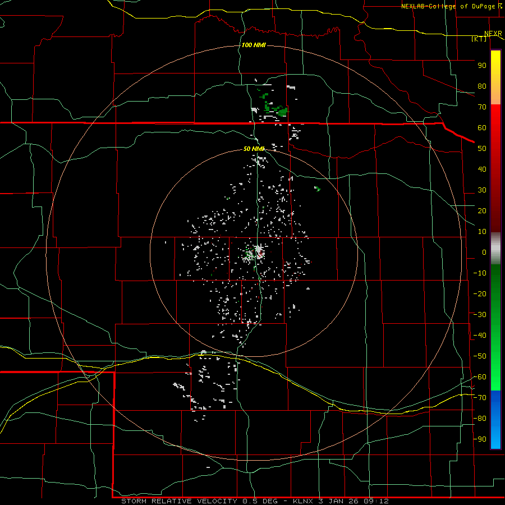Click the positive 60 scale label
This screenshot has height=505, width=505.
482,128
